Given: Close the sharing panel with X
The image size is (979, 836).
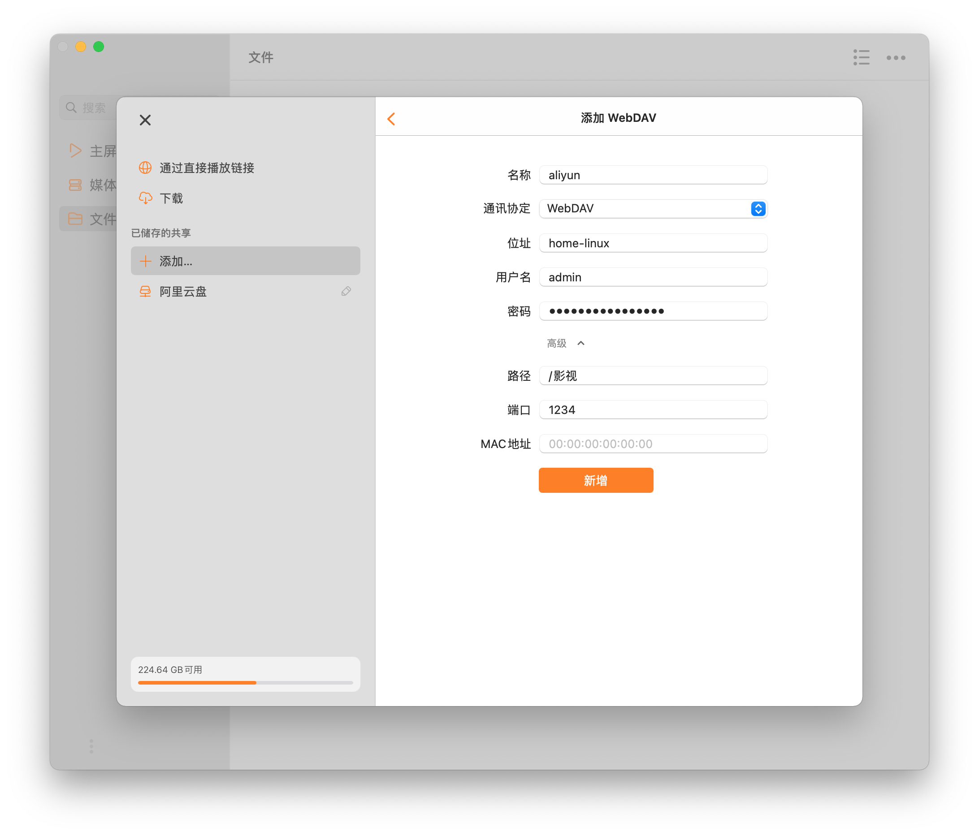Looking at the screenshot, I should 145,120.
